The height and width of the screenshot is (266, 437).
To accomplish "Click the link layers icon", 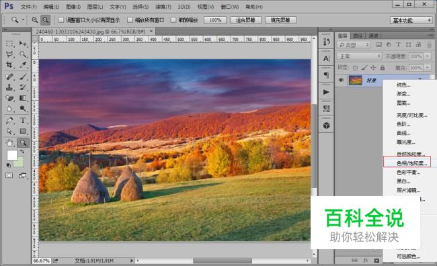I will point(354,260).
